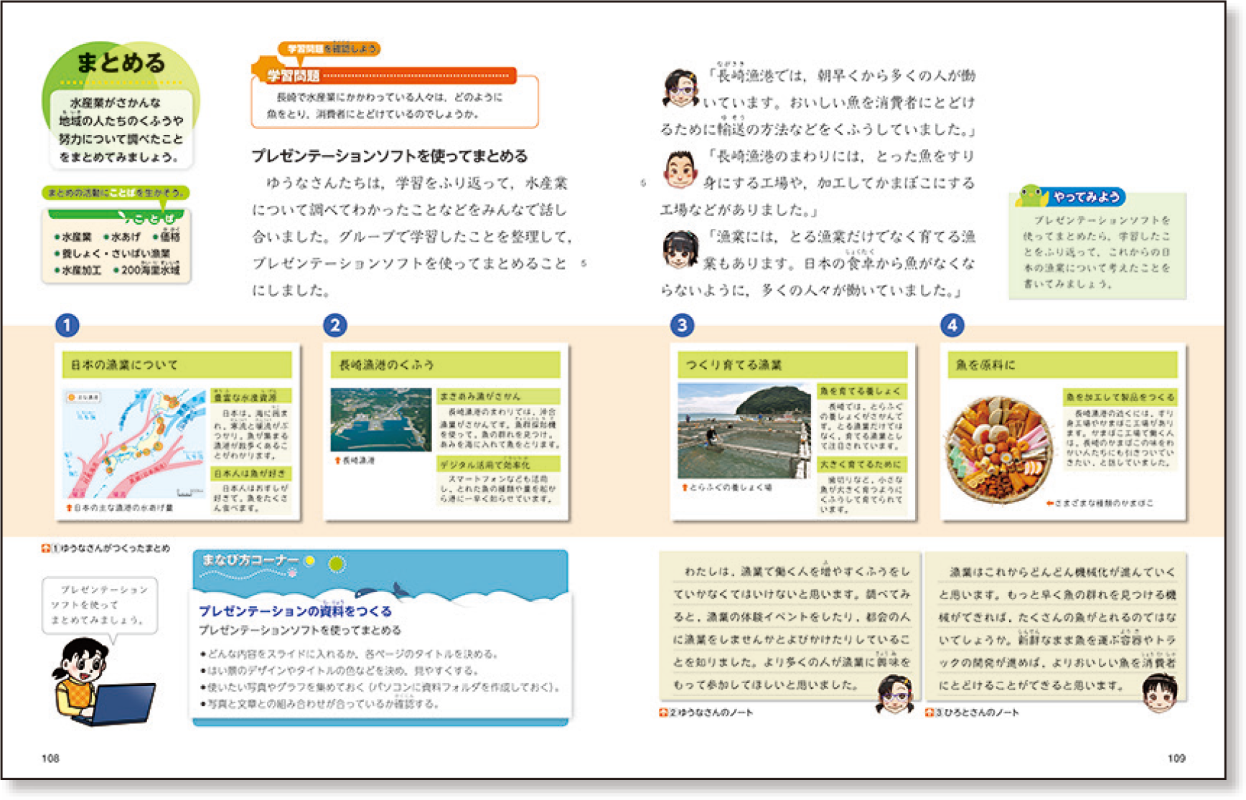This screenshot has width=1246, height=800.
Task: Click the blue number 3 circle
Action: tap(682, 325)
